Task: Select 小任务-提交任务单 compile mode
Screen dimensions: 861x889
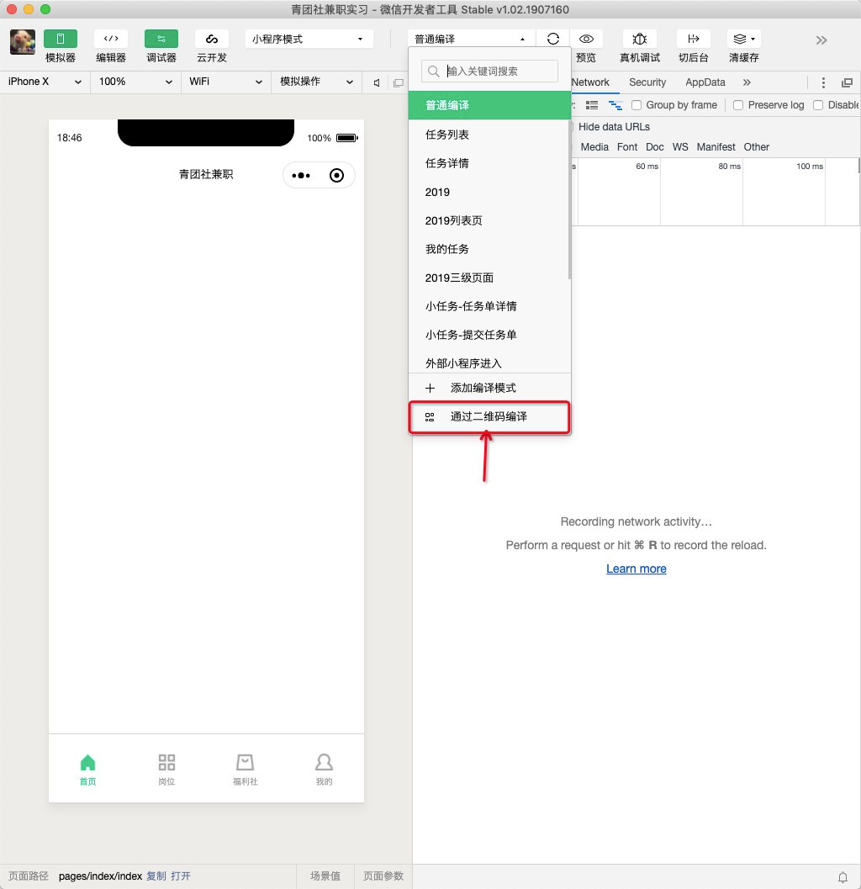Action: [x=489, y=335]
